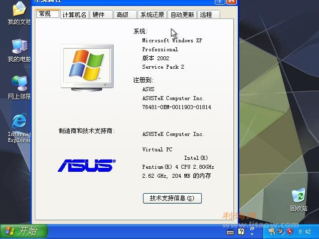This screenshot has width=319, height=239.
Task: Click the Windows XP monitor logo image
Action: click(x=87, y=68)
